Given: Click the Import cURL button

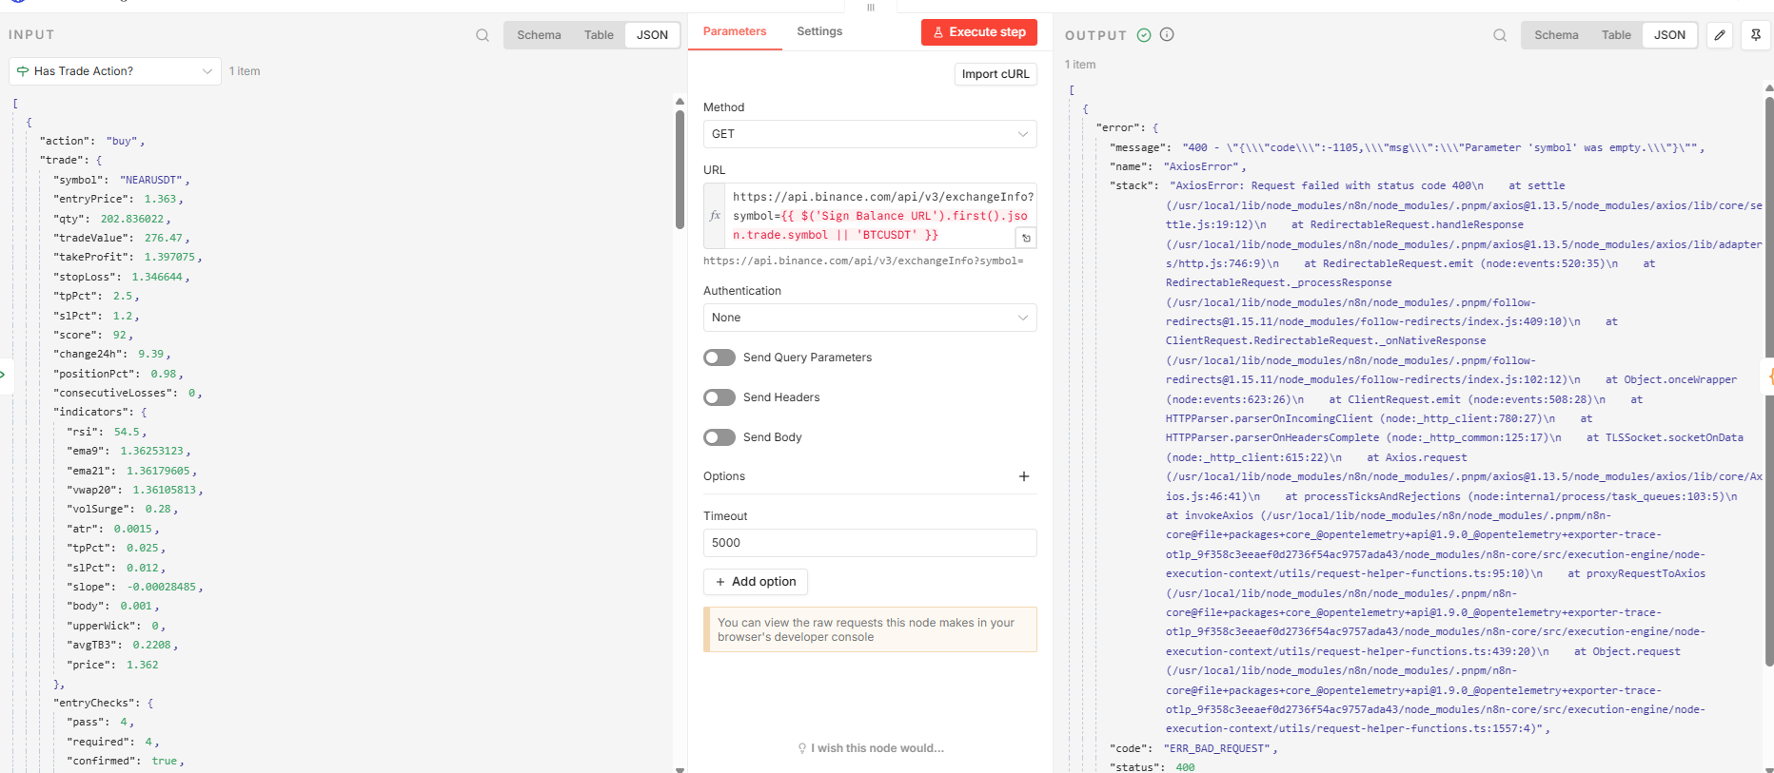Looking at the screenshot, I should point(995,74).
